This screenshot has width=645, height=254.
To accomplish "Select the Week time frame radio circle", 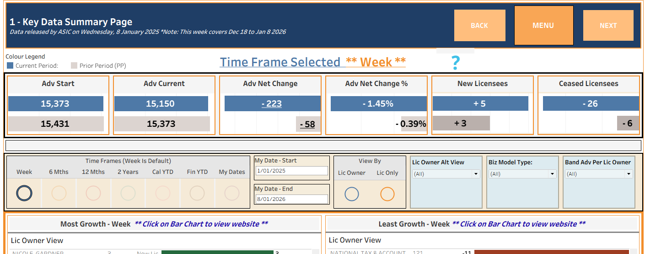I will 24,194.
